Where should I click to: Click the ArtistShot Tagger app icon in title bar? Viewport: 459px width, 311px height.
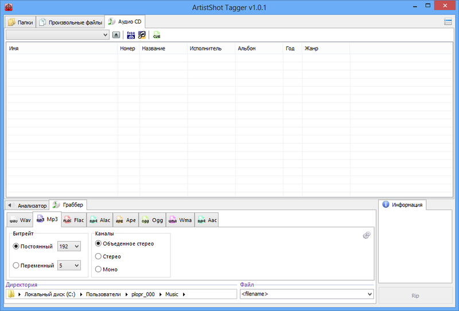point(9,7)
